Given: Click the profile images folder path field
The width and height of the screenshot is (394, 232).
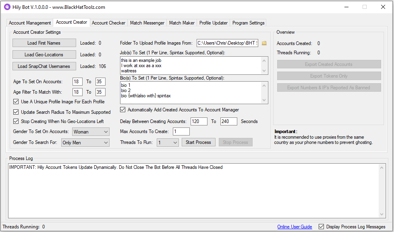Looking at the screenshot, I should [227, 43].
